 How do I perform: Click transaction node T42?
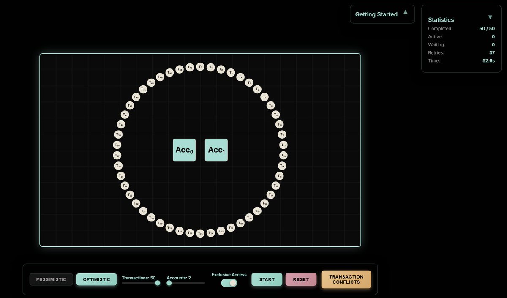tap(130, 106)
